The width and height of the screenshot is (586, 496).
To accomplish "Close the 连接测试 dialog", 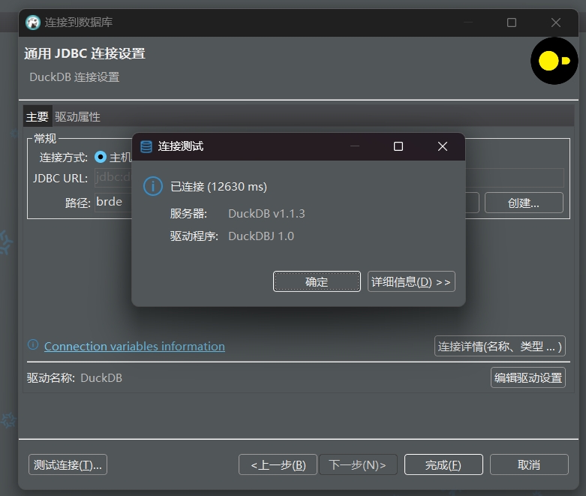I will [443, 146].
